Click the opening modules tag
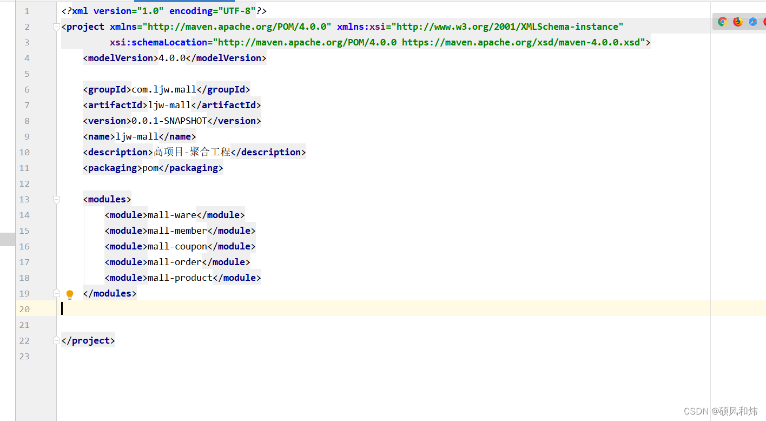 click(x=107, y=199)
